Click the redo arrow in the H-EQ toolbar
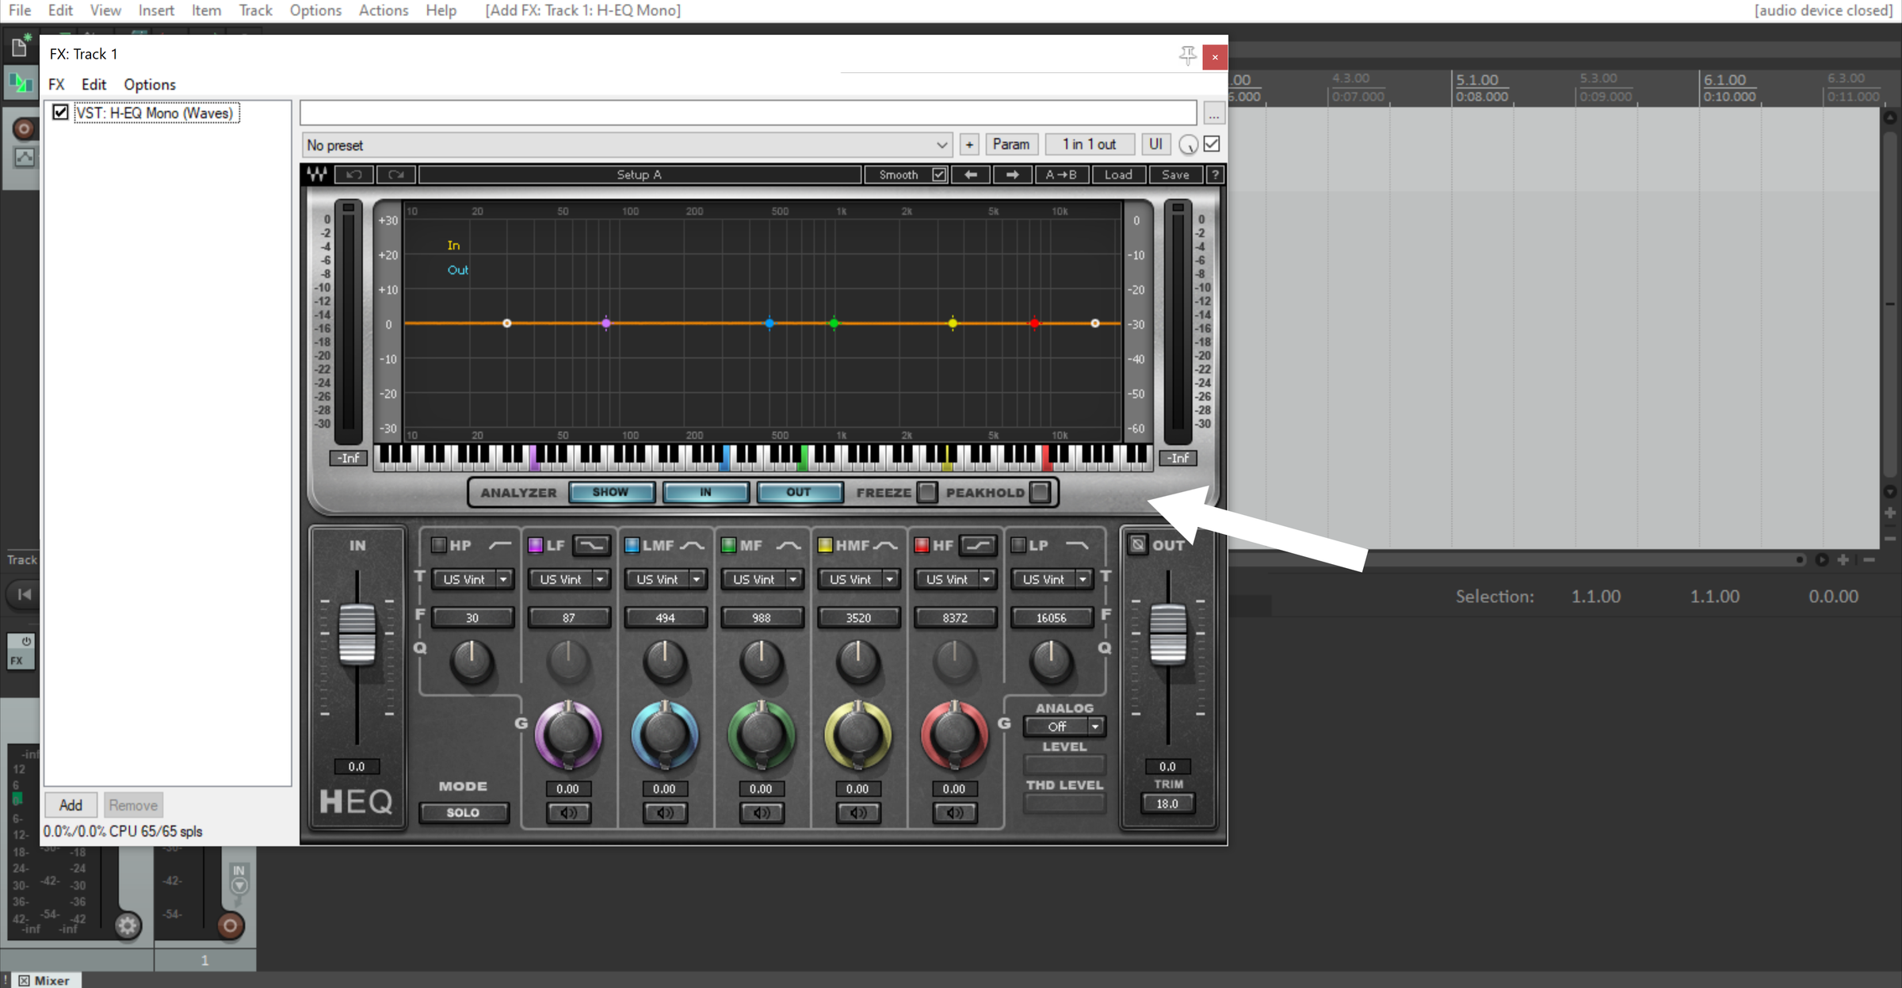 pos(396,174)
